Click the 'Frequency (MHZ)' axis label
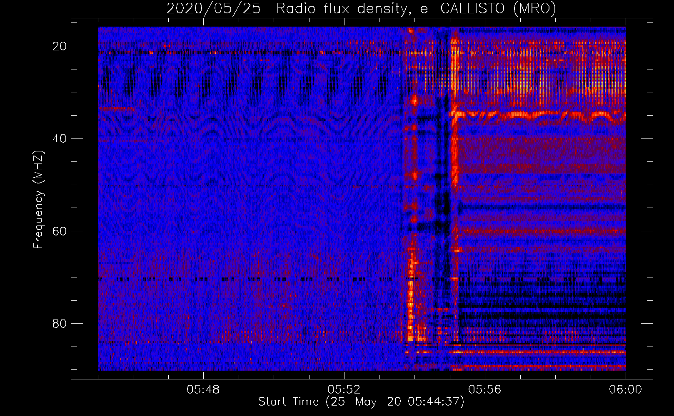The width and height of the screenshot is (674, 416). point(38,200)
